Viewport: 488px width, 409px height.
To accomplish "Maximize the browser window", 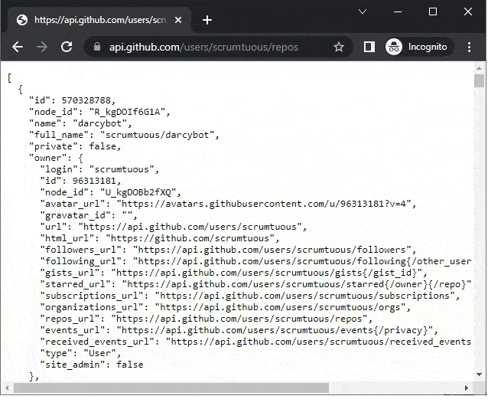I will click(433, 11).
